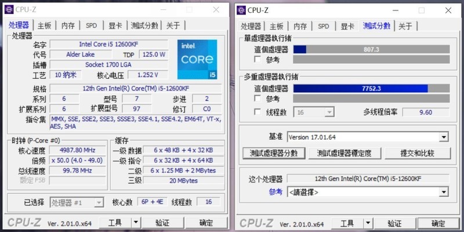
Task: Click the 总线速度 99.78 MHz value
Action: tap(77, 171)
